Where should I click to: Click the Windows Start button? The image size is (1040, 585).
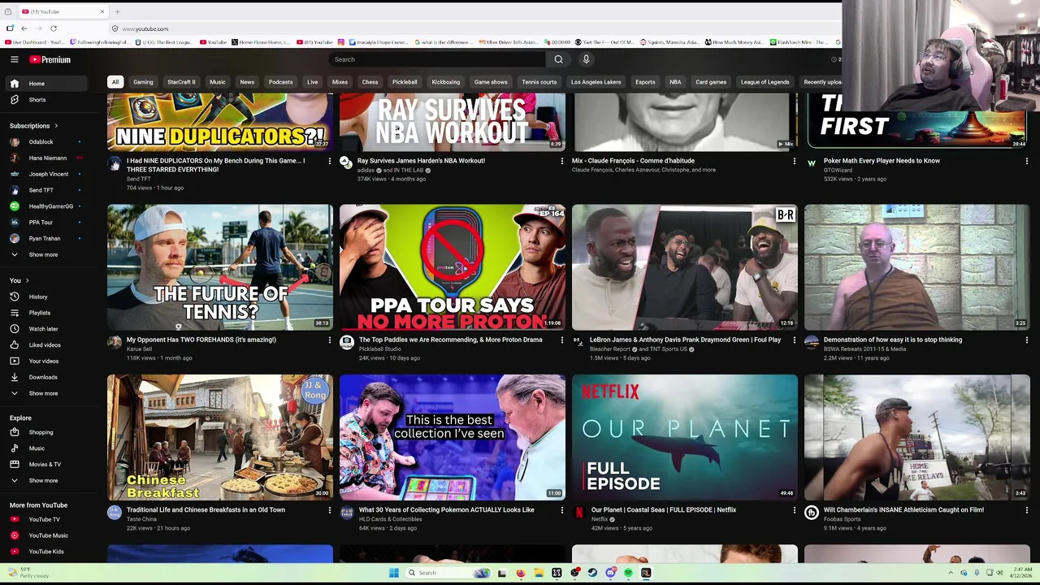[394, 573]
